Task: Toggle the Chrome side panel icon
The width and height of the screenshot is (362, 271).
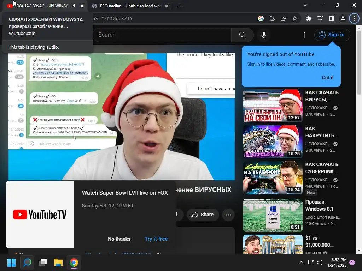Action: tap(332, 18)
